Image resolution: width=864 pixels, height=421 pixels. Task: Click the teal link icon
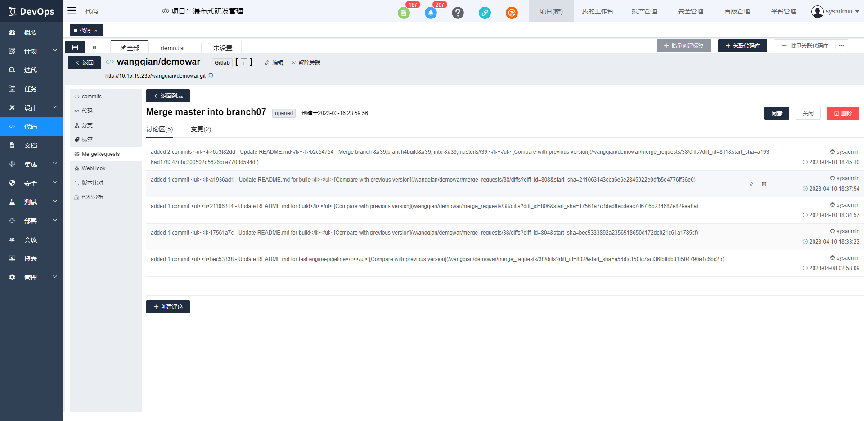pos(485,13)
